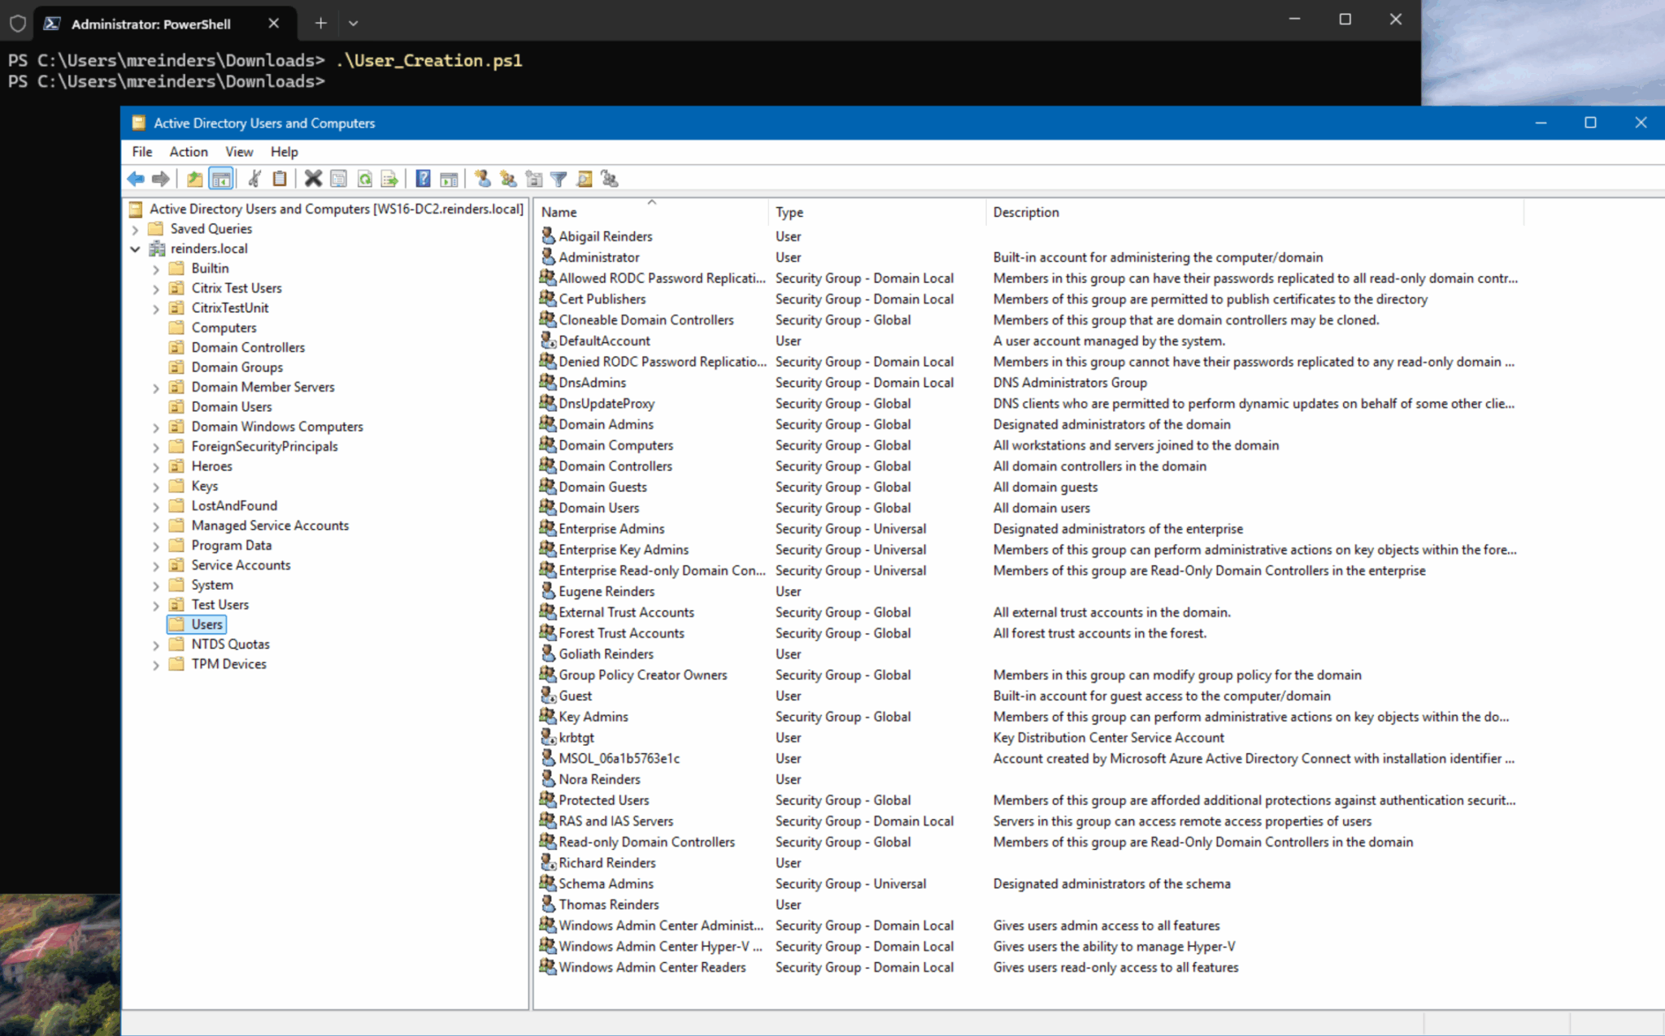This screenshot has height=1036, width=1665.
Task: Open Help using the question mark icon
Action: click(x=423, y=179)
